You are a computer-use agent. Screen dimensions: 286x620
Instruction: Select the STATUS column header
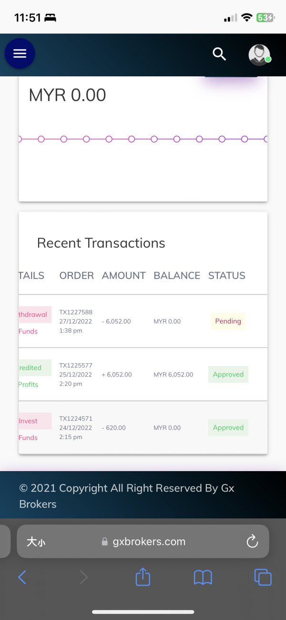pyautogui.click(x=226, y=275)
